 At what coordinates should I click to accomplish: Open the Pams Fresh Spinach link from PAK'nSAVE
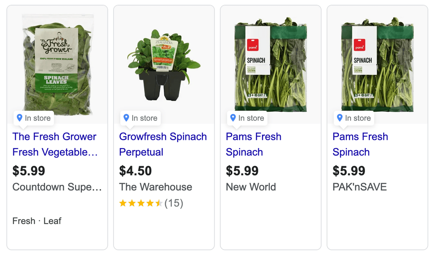click(x=360, y=144)
